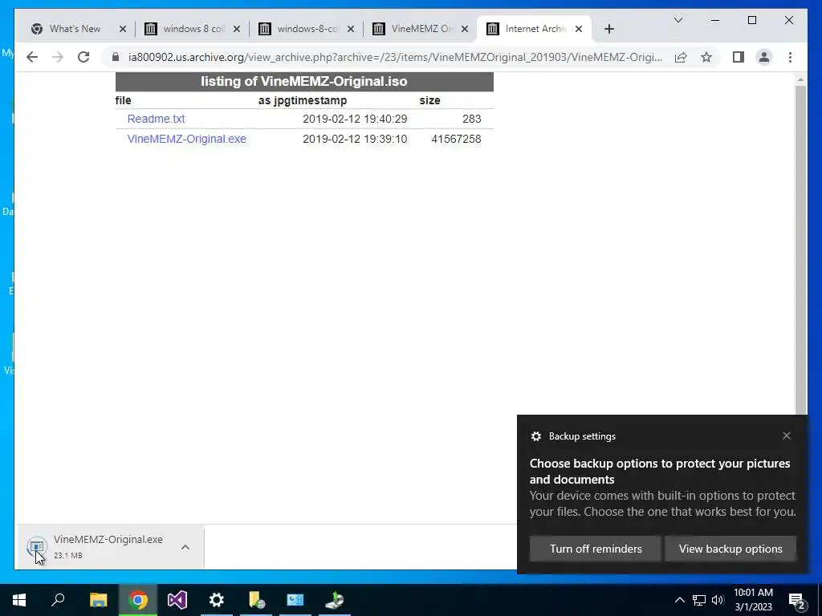The width and height of the screenshot is (822, 616).
Task: Select the Internet Archive tab
Action: coord(535,30)
